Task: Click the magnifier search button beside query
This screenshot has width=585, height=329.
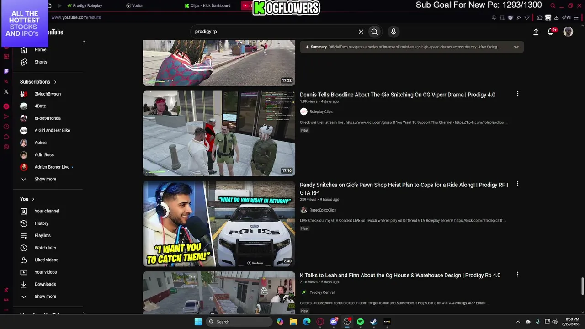Action: (x=374, y=32)
